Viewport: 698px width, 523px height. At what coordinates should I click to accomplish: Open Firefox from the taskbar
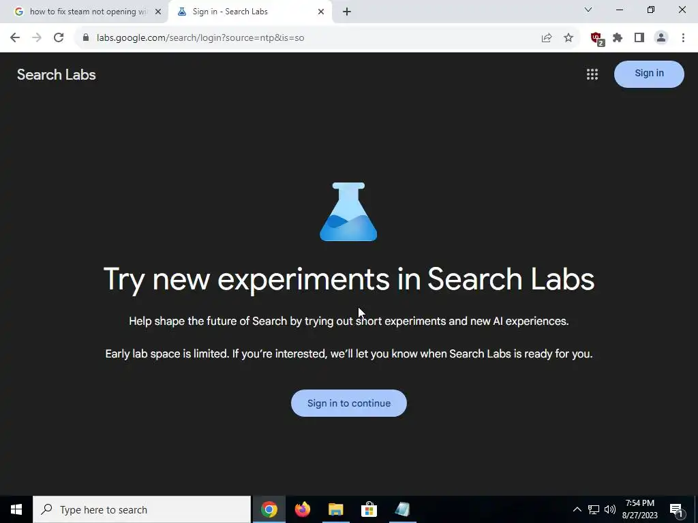coord(303,509)
